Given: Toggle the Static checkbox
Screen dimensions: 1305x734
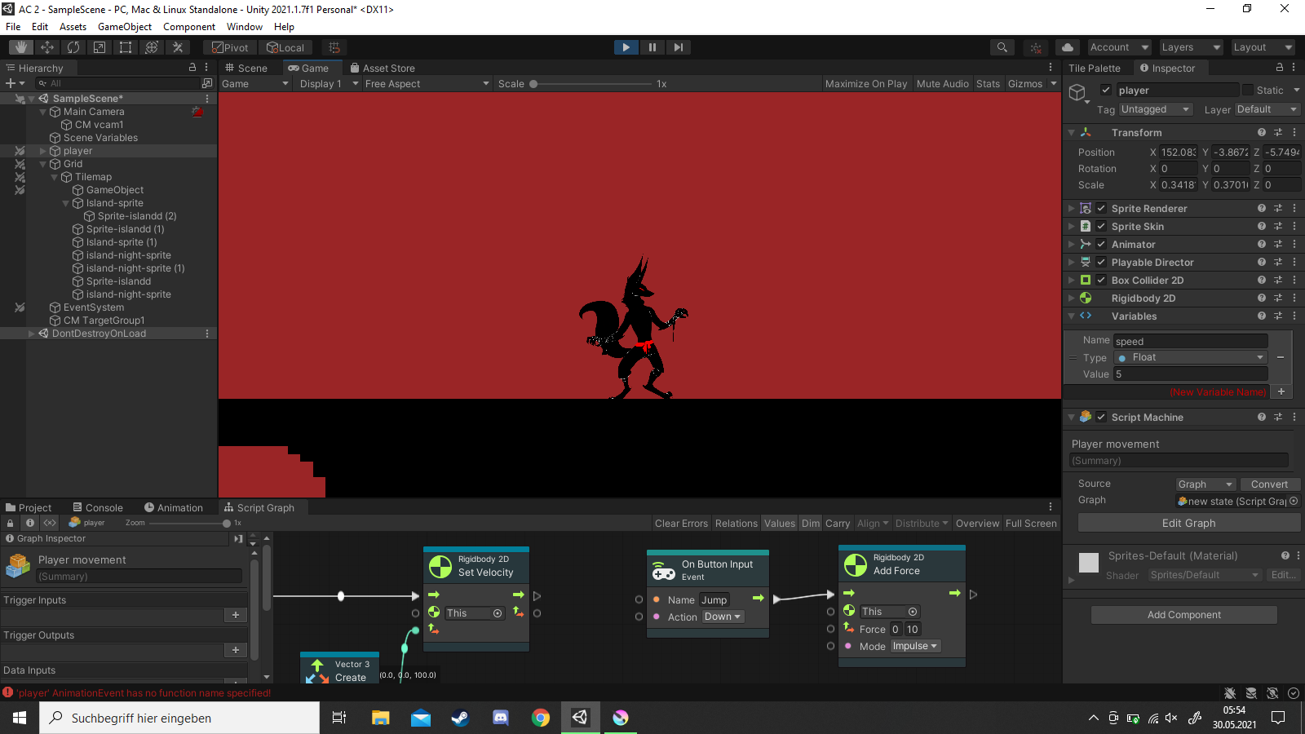Looking at the screenshot, I should pos(1247,90).
